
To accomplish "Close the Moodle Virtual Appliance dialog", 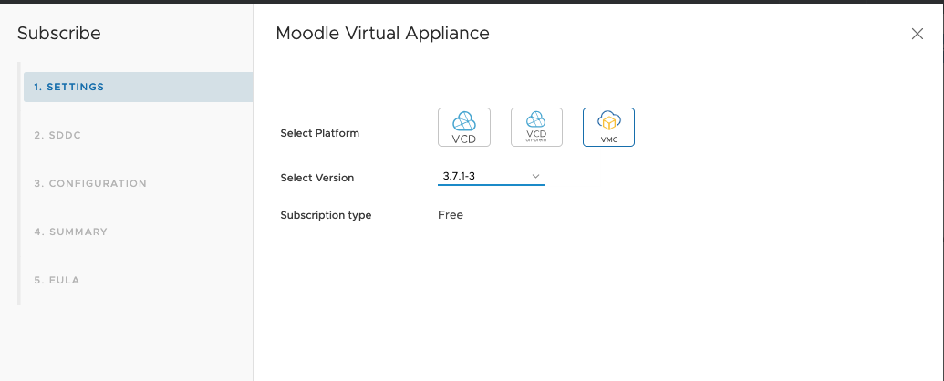I will coord(918,34).
